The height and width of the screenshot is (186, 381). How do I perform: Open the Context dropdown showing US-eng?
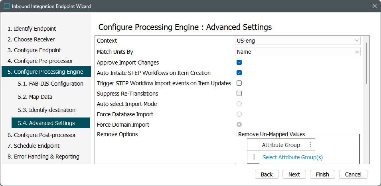click(298, 41)
